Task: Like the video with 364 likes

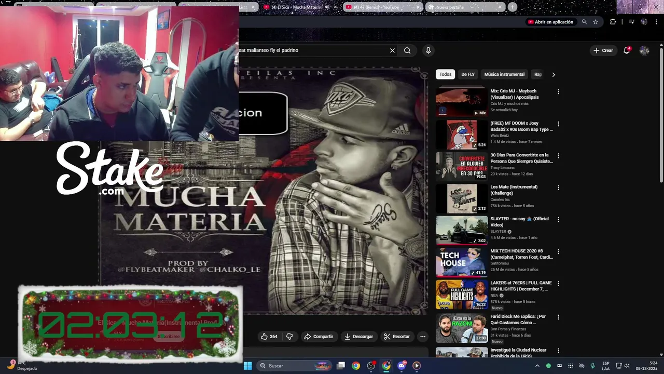Action: (x=269, y=337)
